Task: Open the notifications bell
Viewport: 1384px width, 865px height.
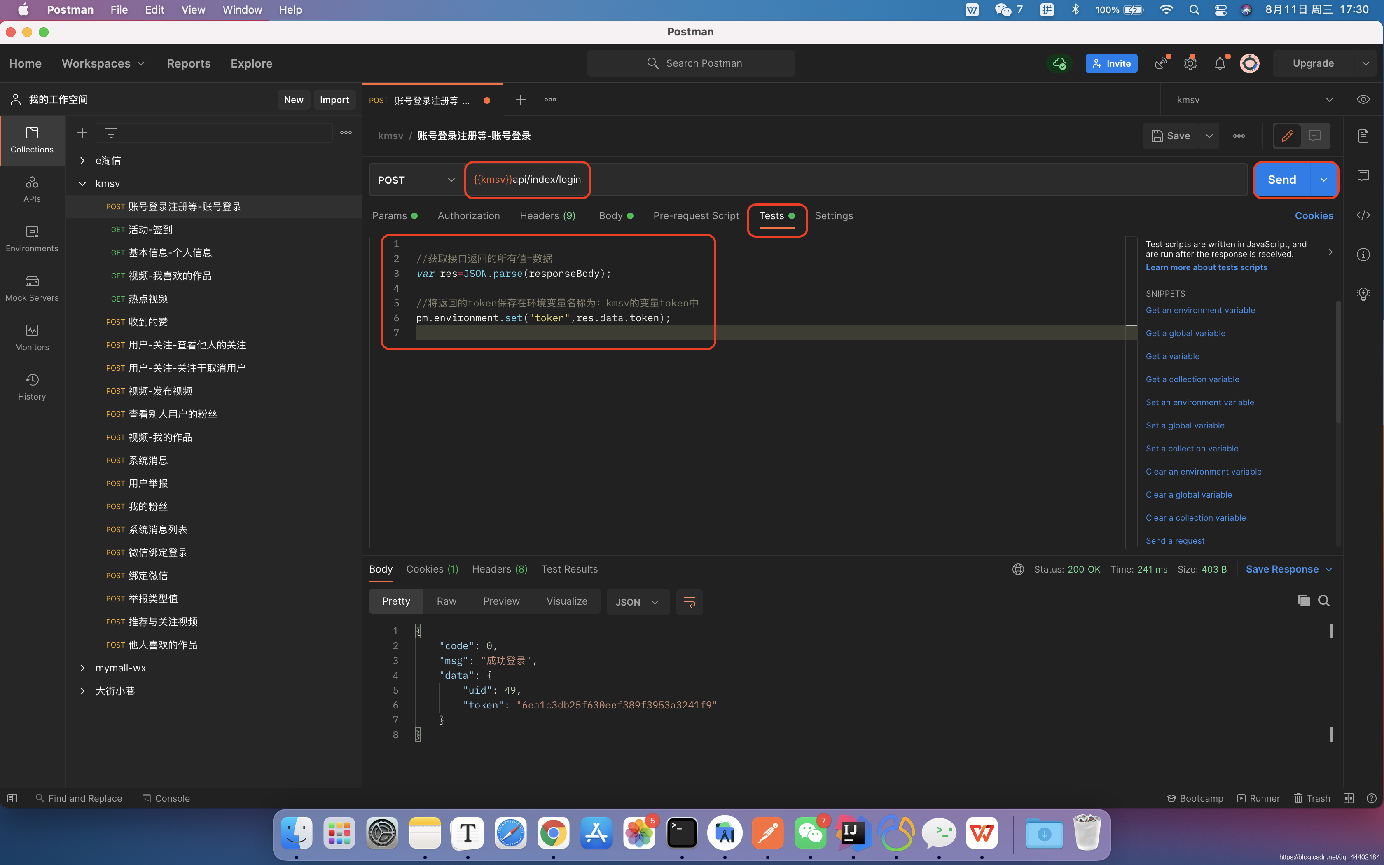Action: pos(1220,63)
